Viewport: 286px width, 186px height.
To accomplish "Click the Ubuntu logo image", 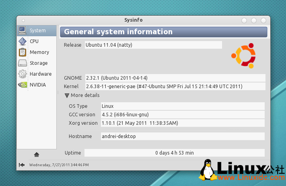I will tap(243, 56).
